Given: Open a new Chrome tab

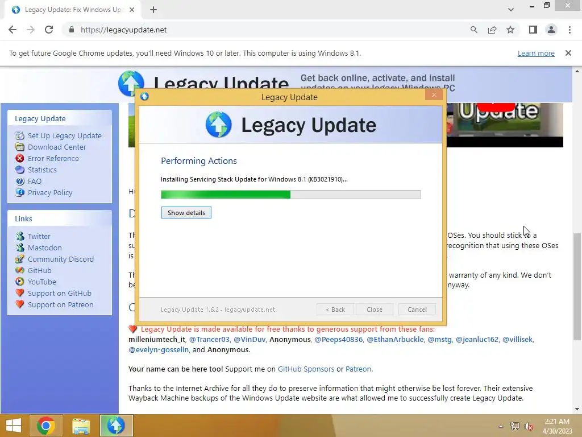Looking at the screenshot, I should (153, 10).
